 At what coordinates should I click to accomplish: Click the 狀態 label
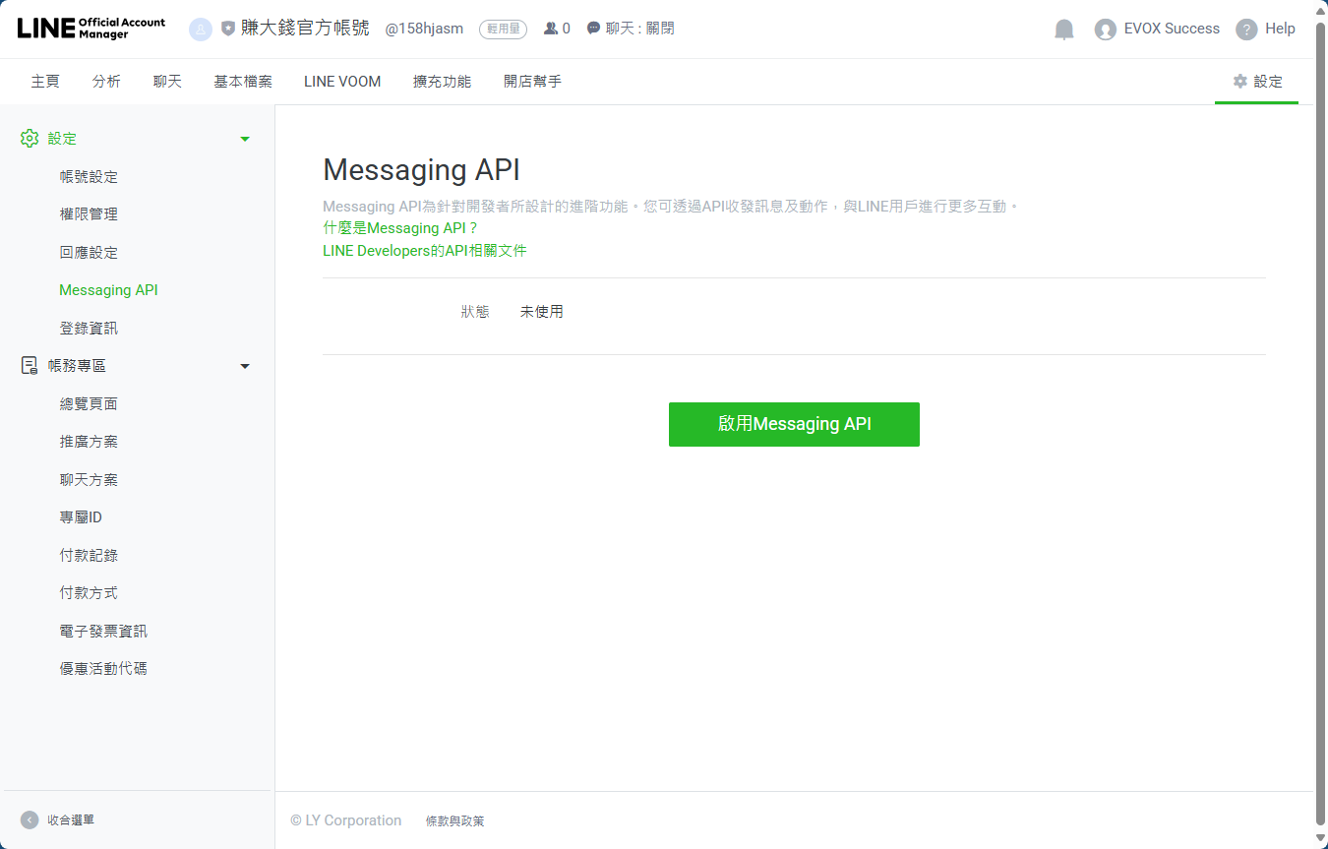475,312
